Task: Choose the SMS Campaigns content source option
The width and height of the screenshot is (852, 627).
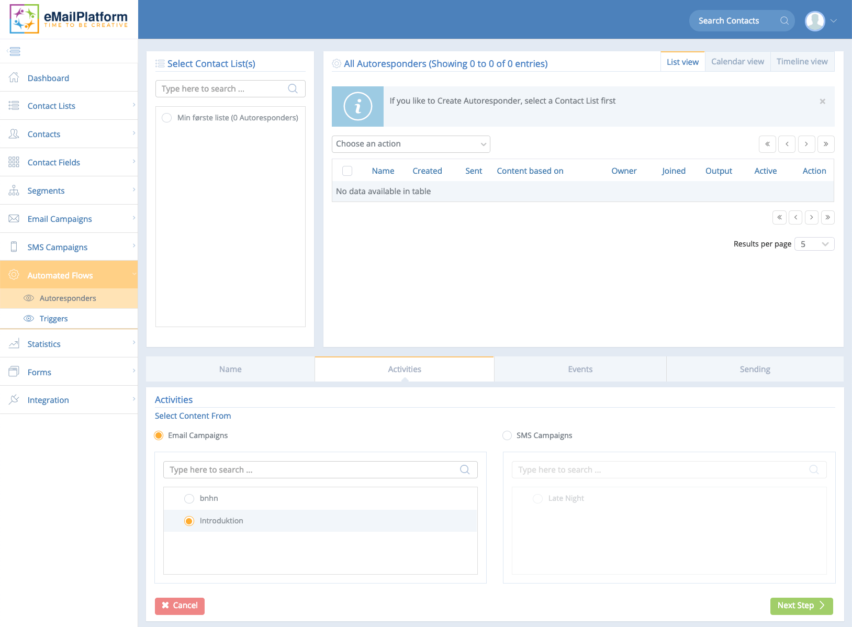Action: click(x=507, y=435)
